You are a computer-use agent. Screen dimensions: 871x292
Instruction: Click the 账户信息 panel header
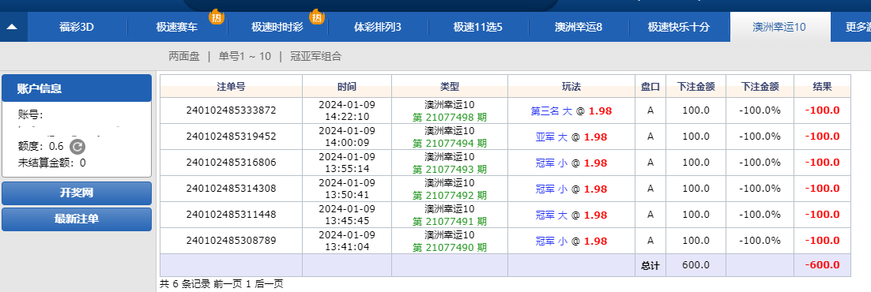coord(77,88)
